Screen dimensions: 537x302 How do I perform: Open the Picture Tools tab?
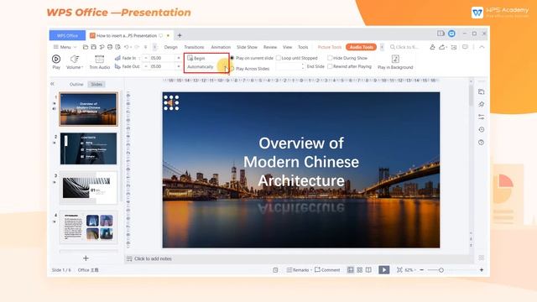click(x=330, y=47)
